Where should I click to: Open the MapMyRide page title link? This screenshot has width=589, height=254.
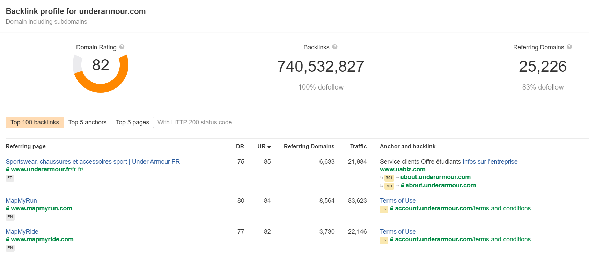pyautogui.click(x=22, y=232)
